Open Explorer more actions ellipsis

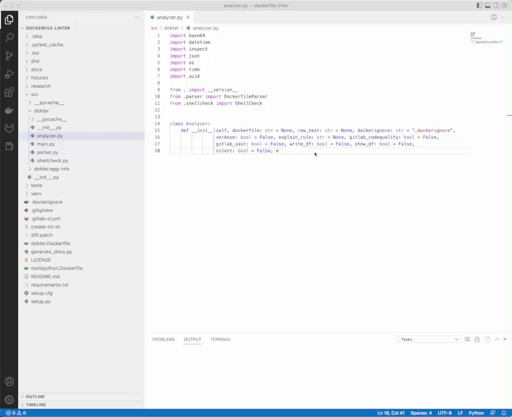(136, 17)
